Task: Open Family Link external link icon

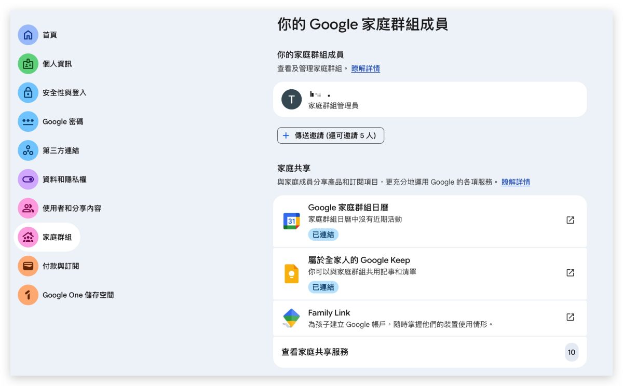Action: 570,317
